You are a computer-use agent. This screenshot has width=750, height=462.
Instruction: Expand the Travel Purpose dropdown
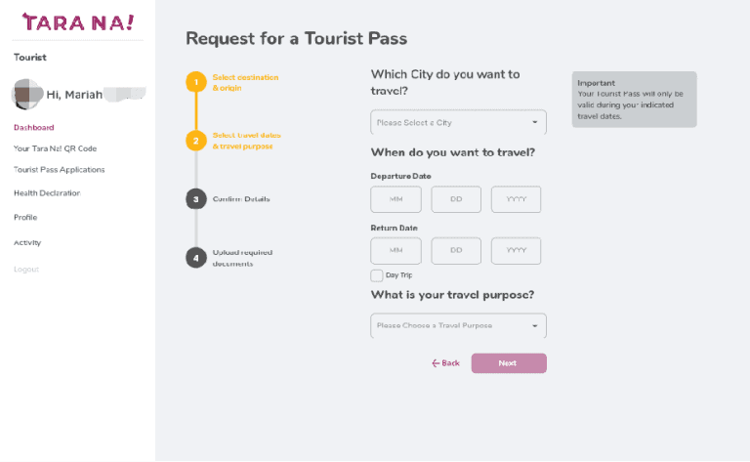coord(458,325)
